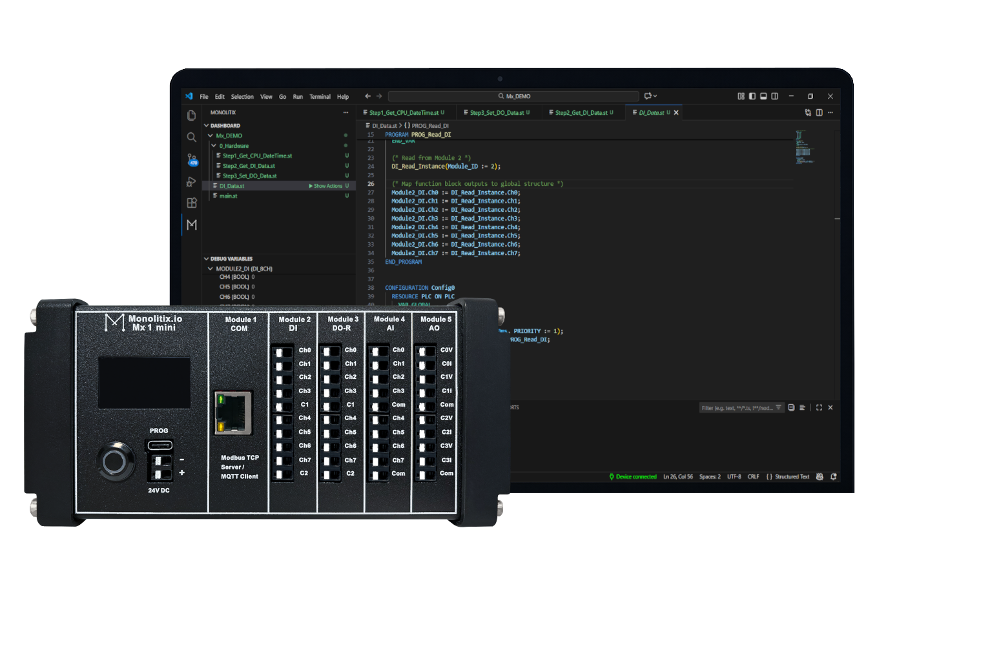Collapse the 0_Hardware folder
This screenshot has height=661, width=992.
(x=214, y=146)
